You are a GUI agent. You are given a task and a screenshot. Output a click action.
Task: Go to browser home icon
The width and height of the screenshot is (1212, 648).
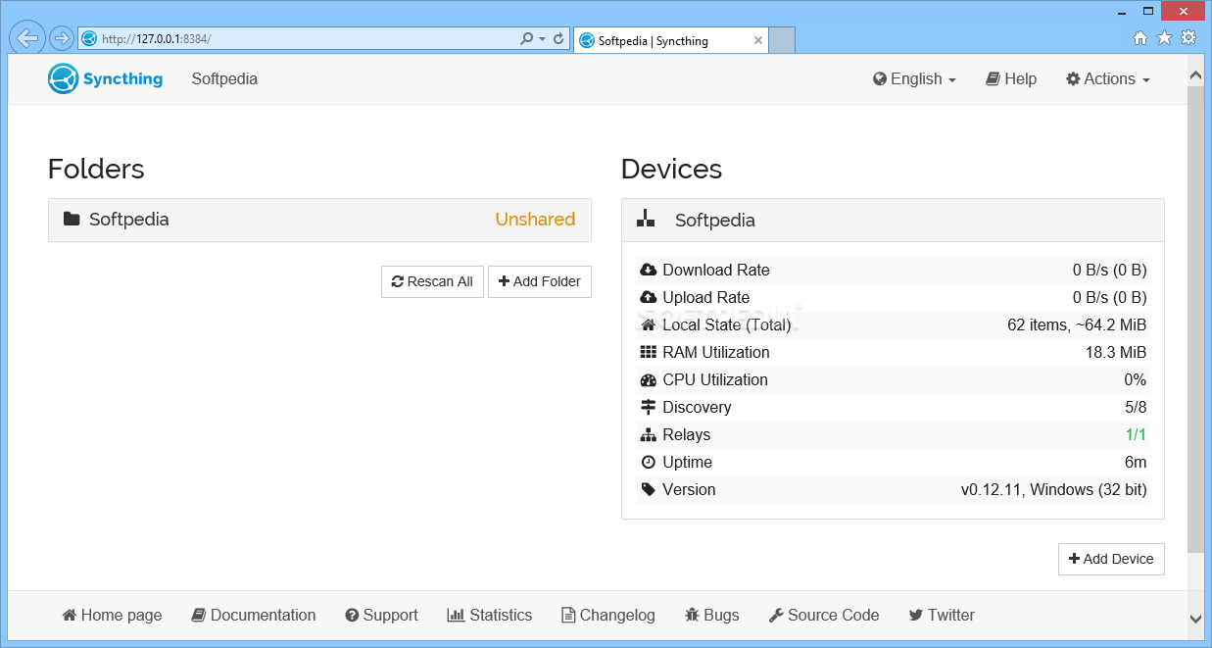tap(1140, 37)
